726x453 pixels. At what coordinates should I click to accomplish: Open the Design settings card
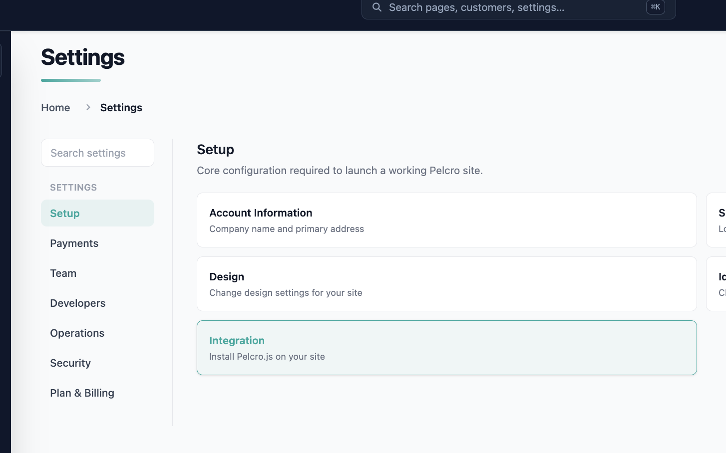[x=447, y=284]
